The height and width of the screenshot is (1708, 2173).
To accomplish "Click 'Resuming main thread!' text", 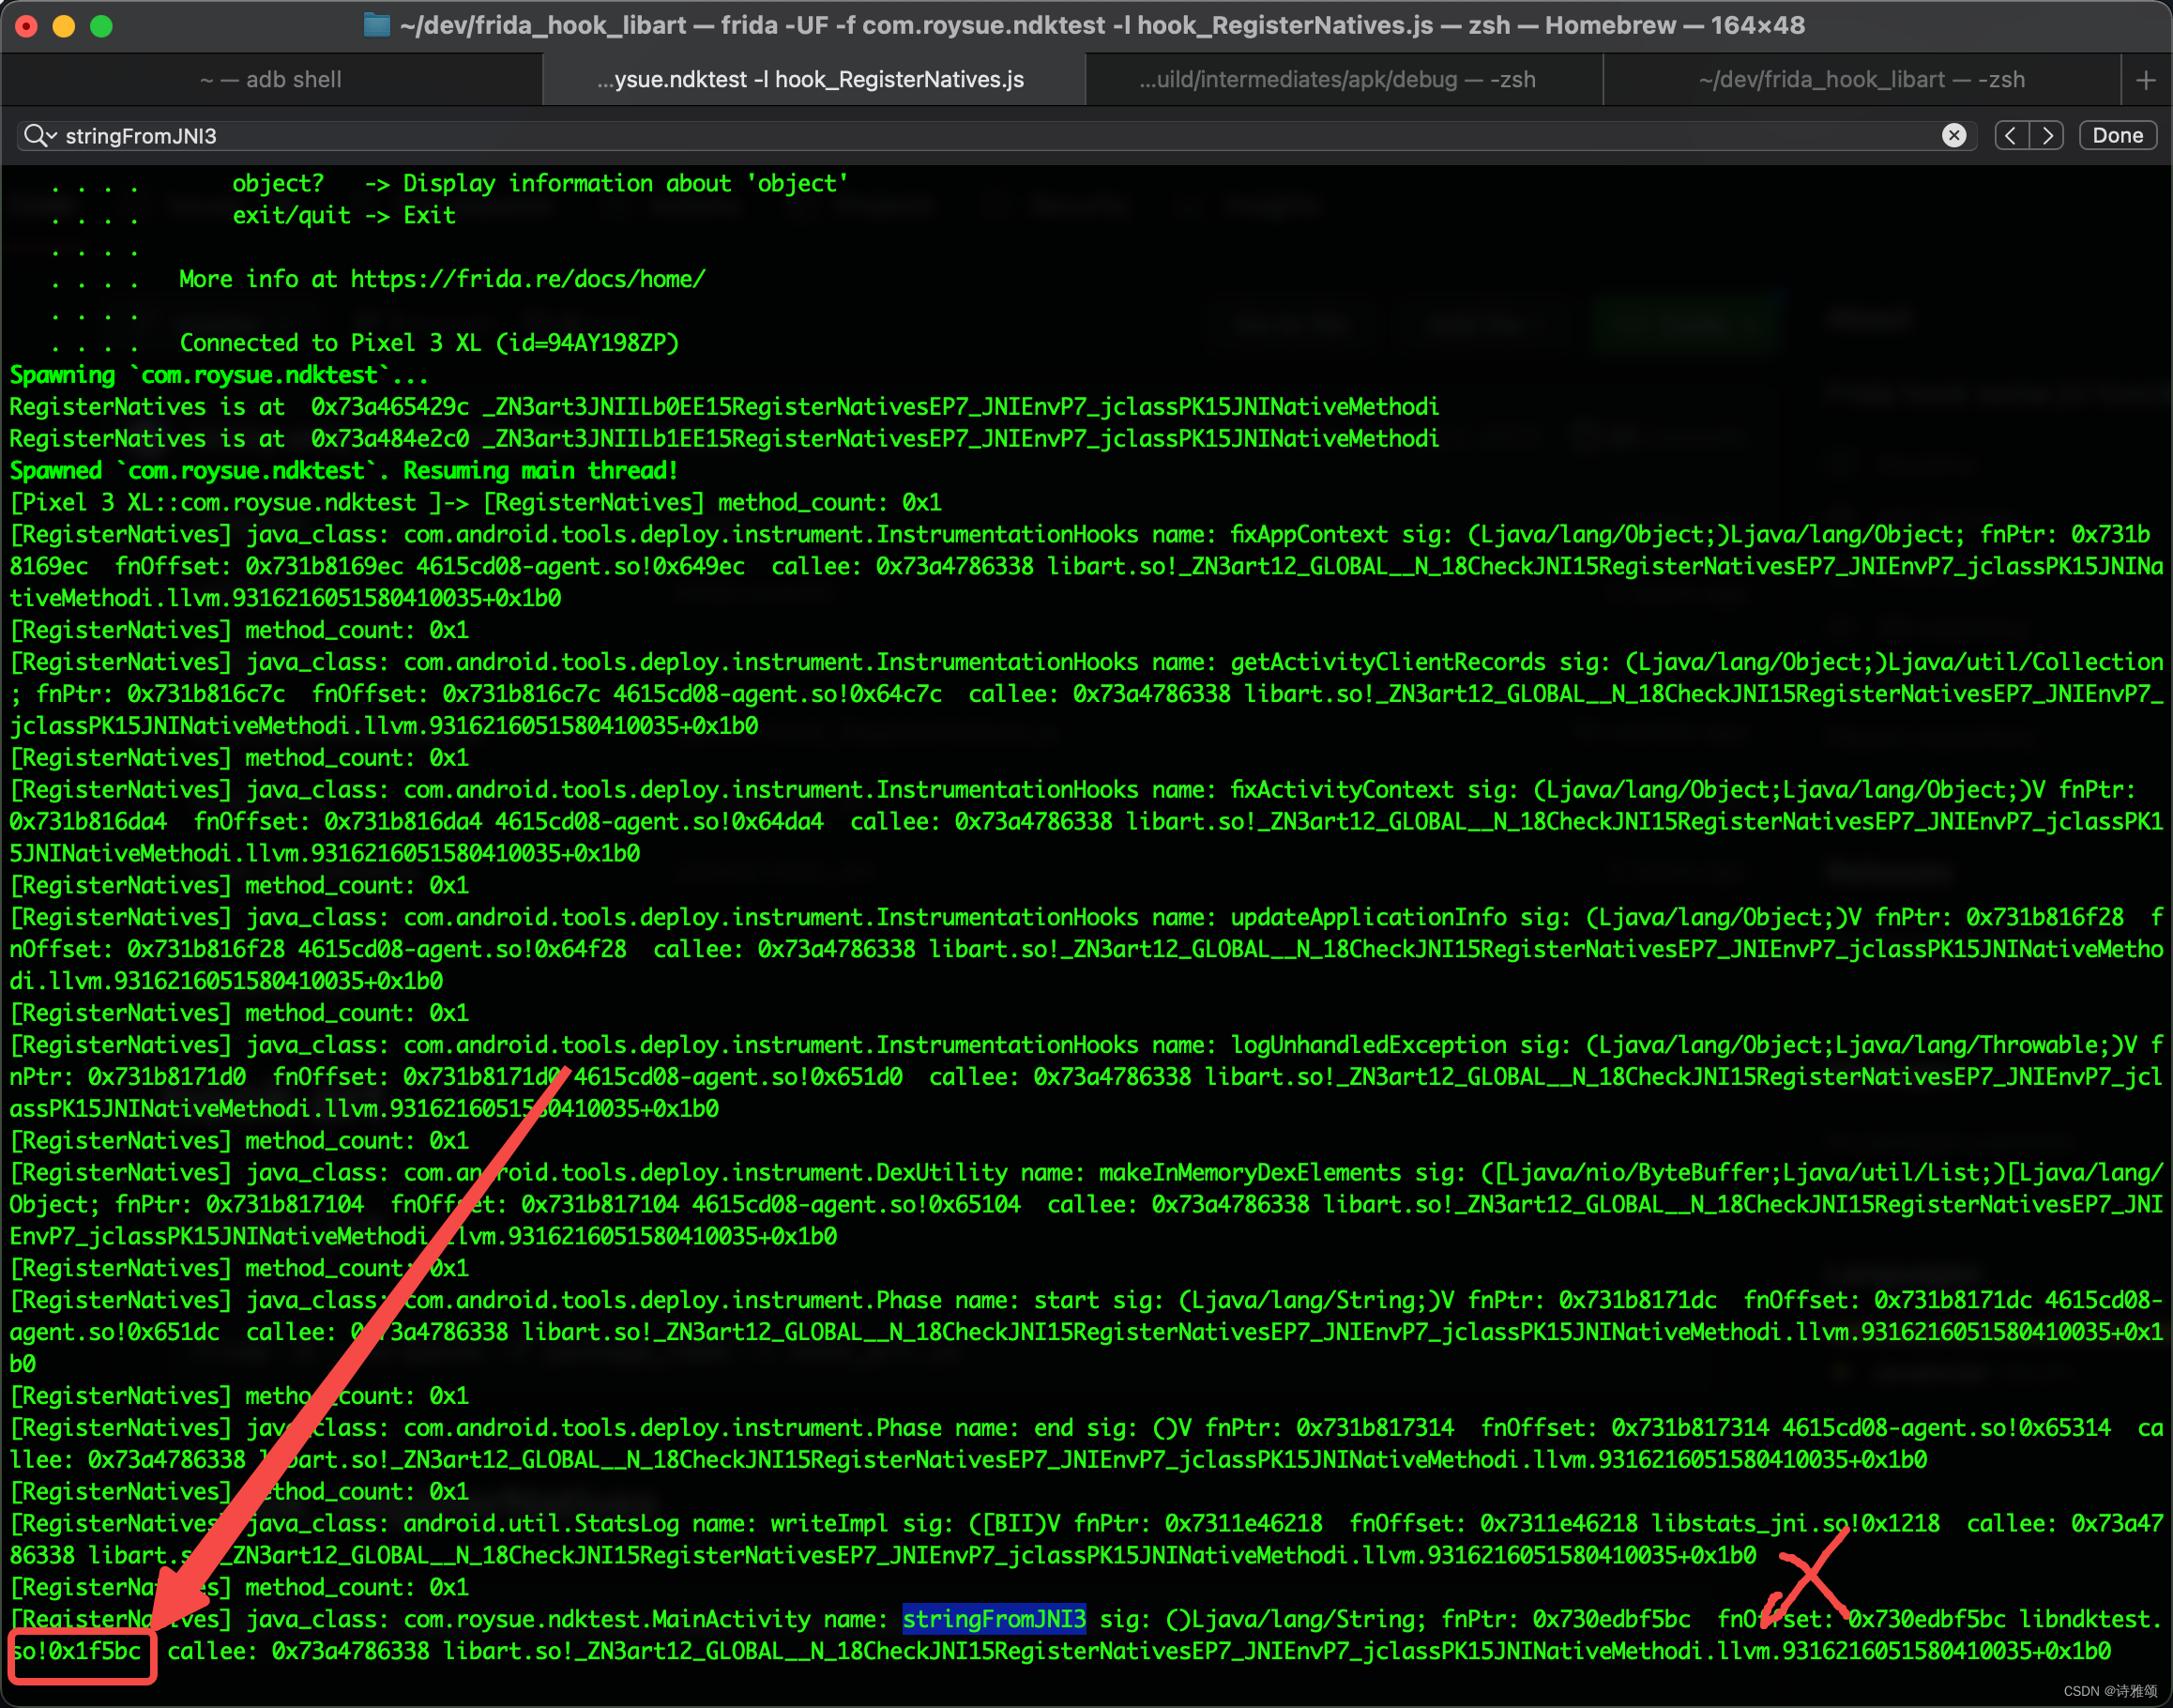I will (x=540, y=471).
